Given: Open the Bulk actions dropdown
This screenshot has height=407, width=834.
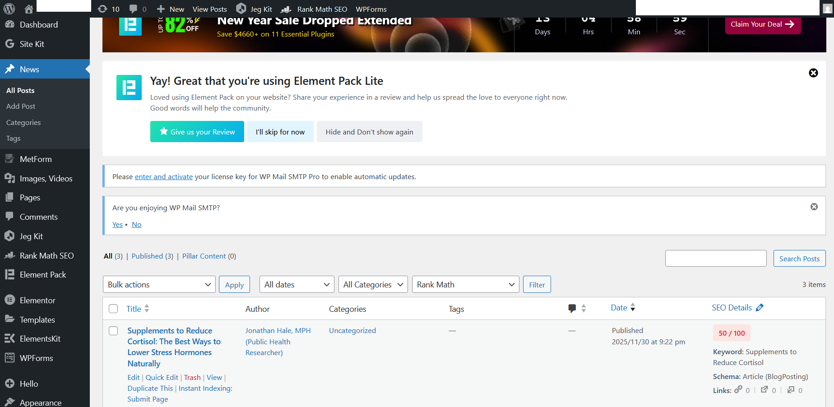Looking at the screenshot, I should [x=159, y=284].
